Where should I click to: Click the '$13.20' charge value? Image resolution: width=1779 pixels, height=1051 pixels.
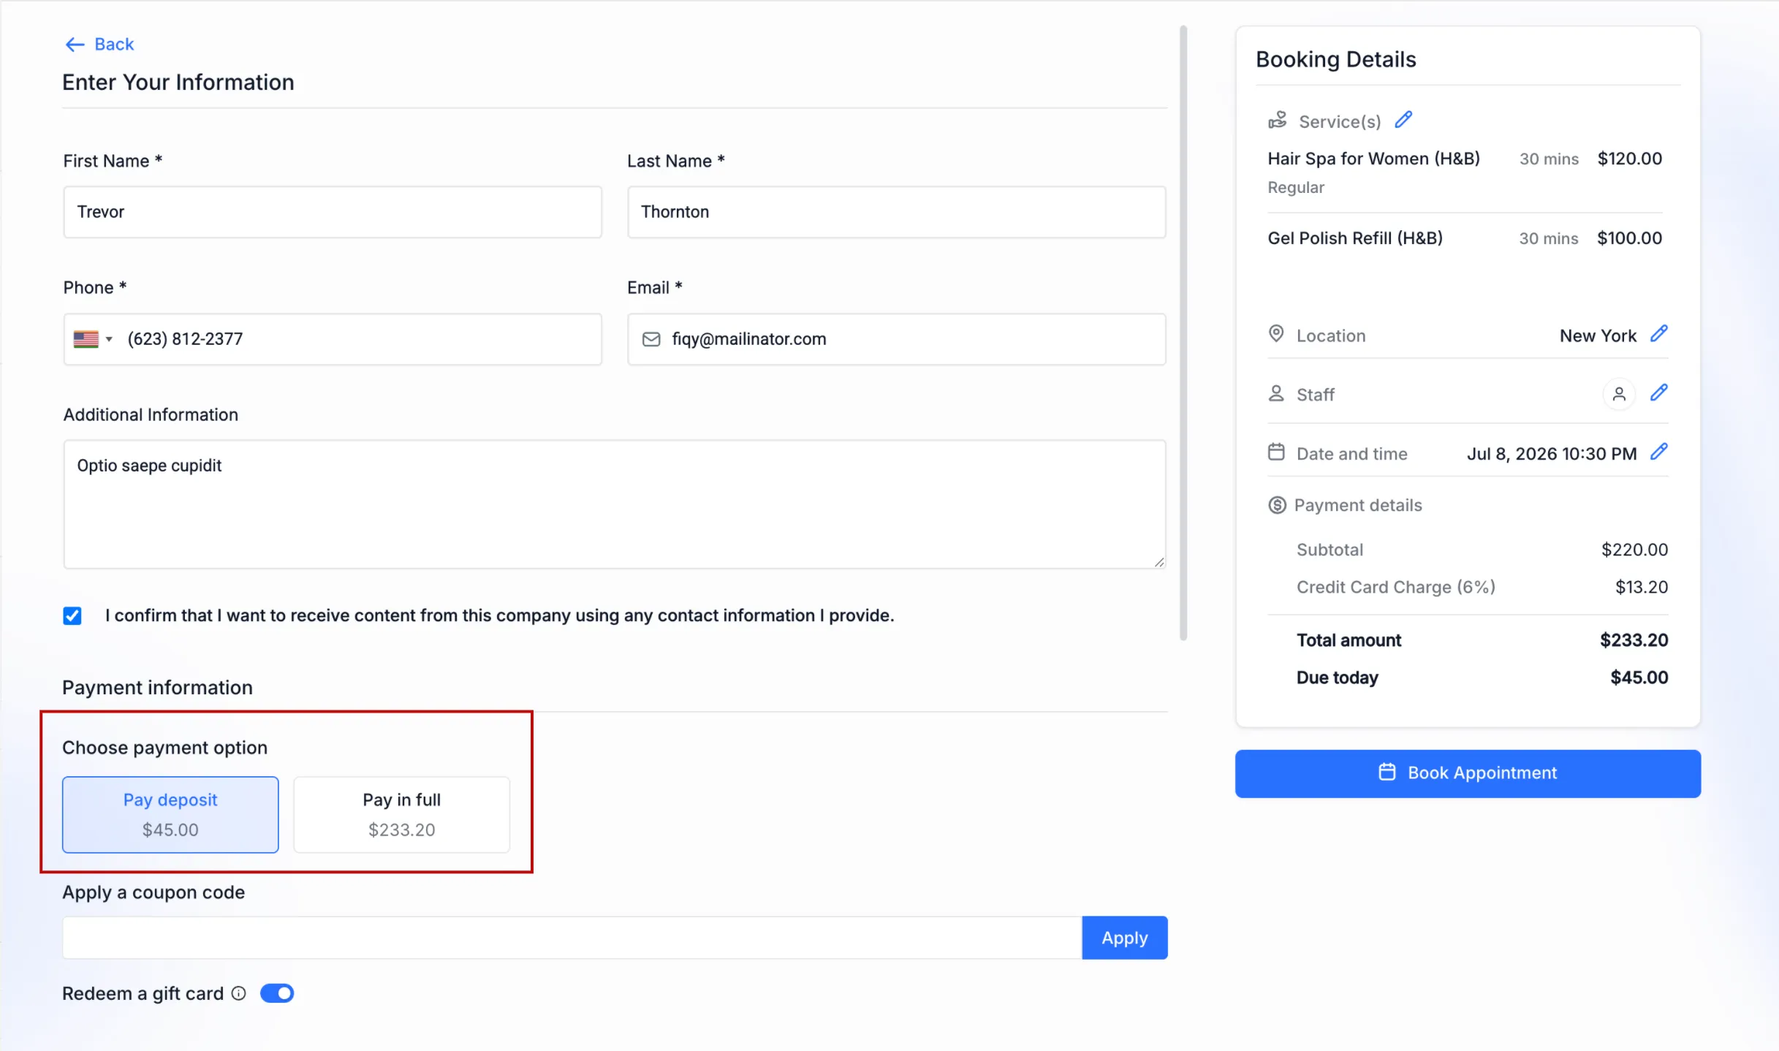coord(1642,587)
